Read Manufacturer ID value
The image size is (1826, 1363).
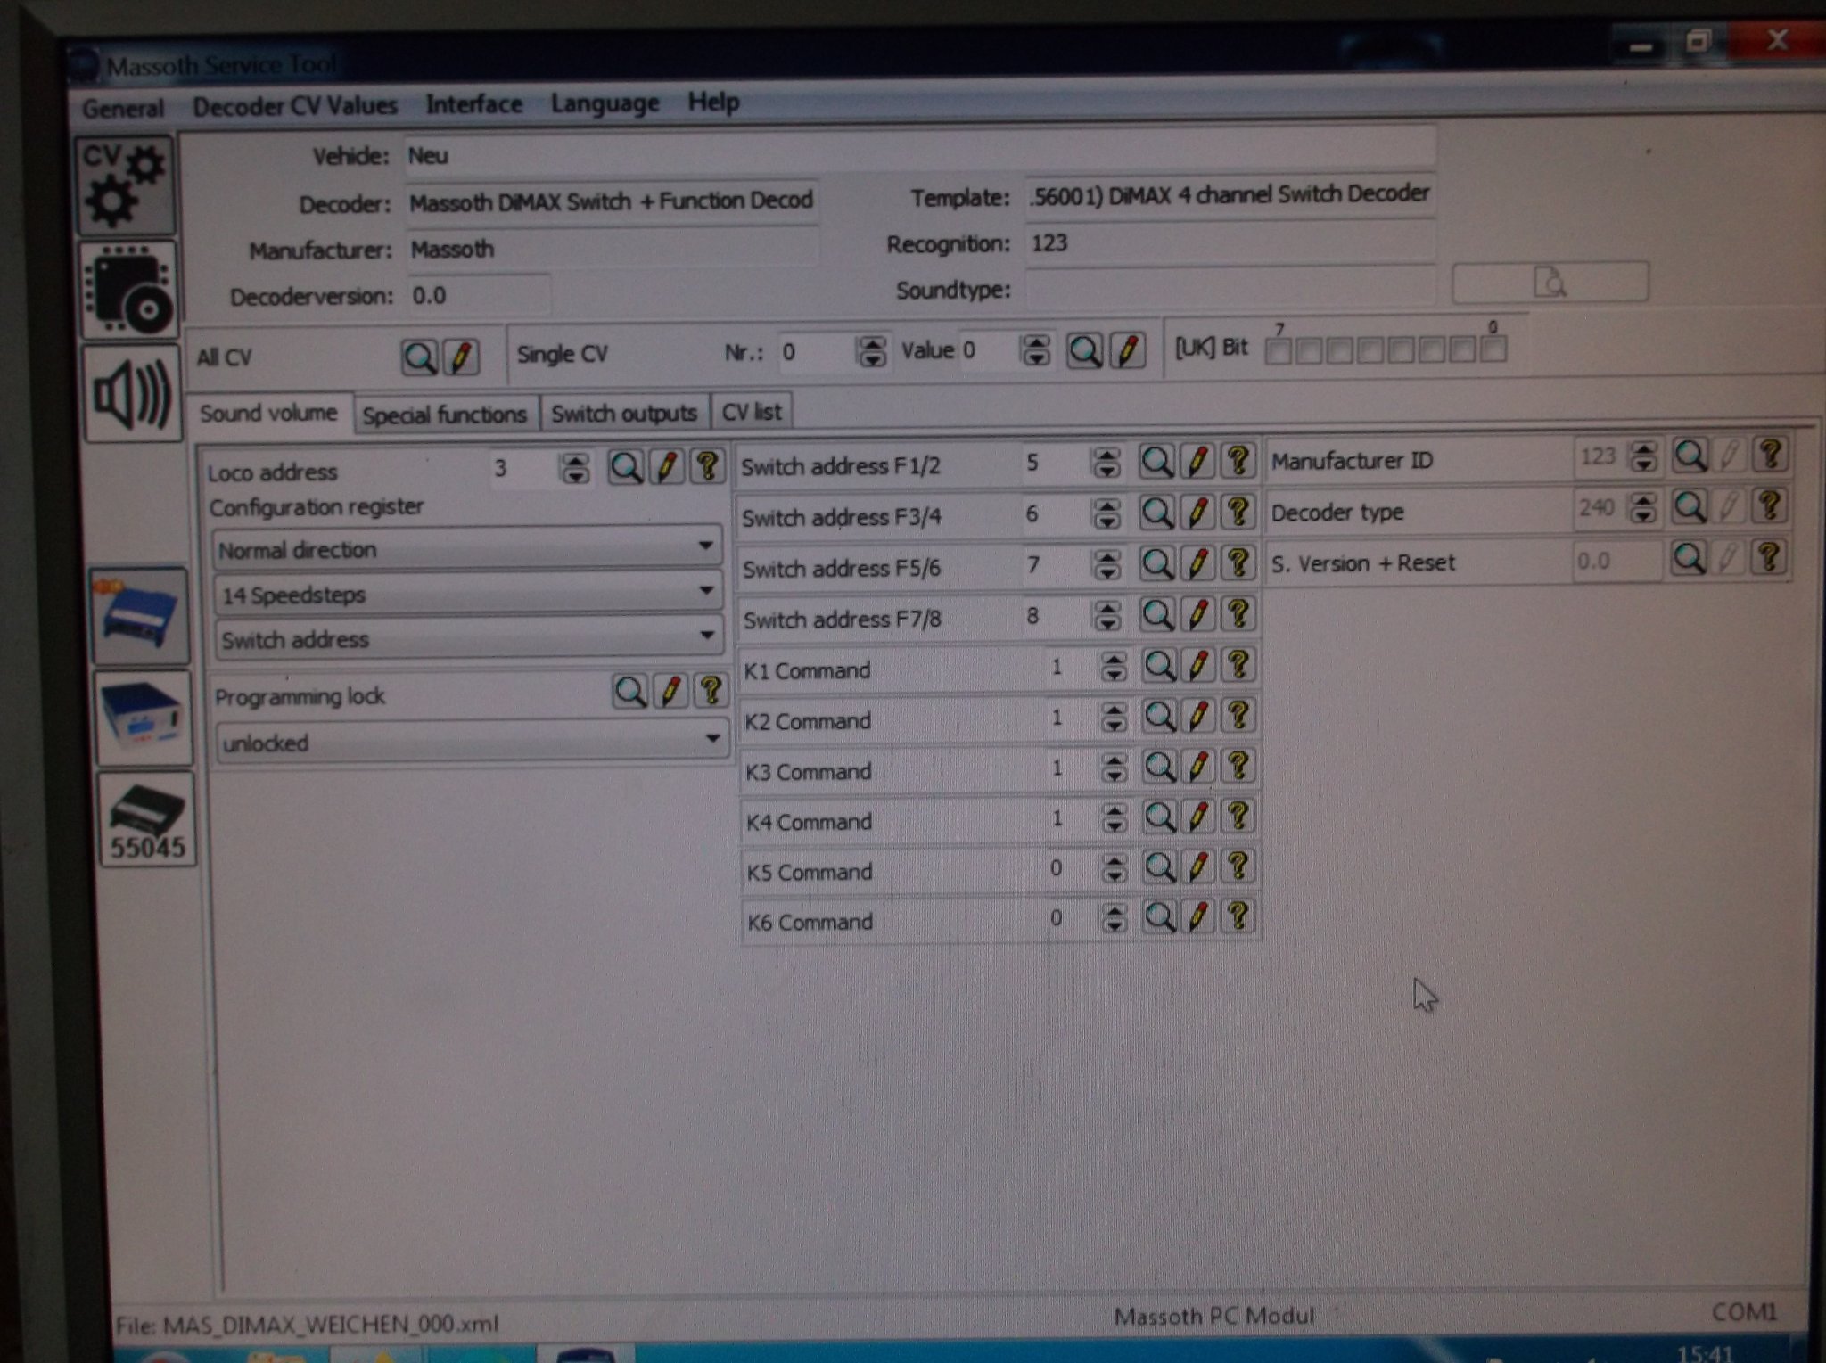[1690, 456]
